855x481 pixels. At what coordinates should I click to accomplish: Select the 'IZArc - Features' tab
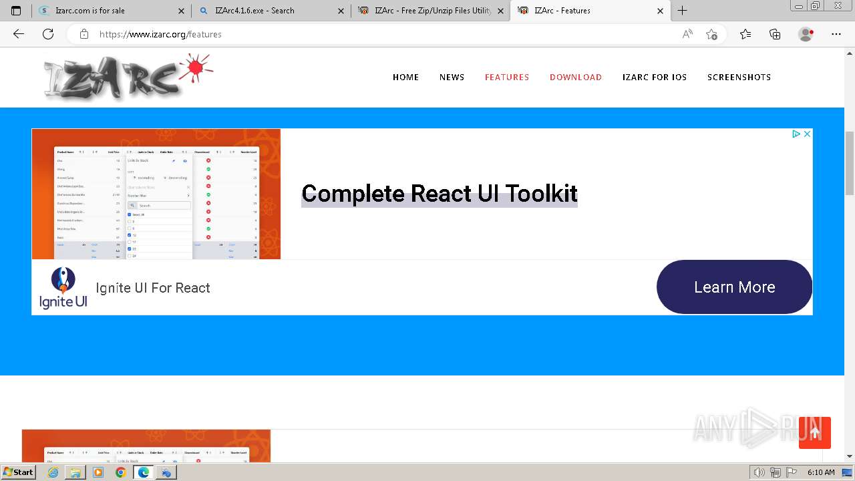[590, 11]
